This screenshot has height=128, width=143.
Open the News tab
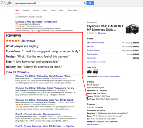45,10
